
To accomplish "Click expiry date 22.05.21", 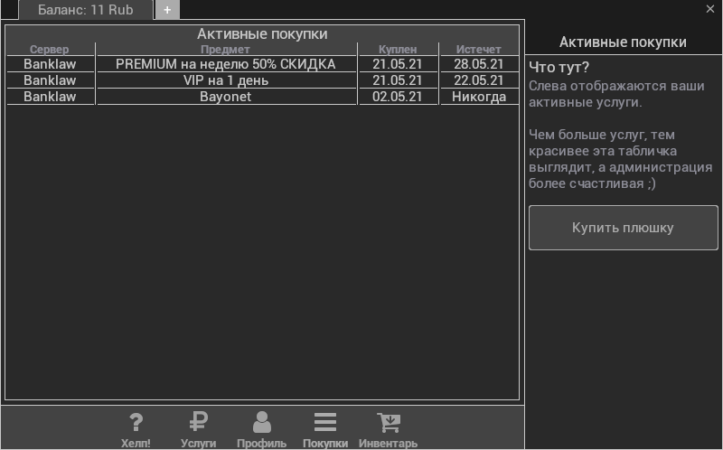I will 479,80.
